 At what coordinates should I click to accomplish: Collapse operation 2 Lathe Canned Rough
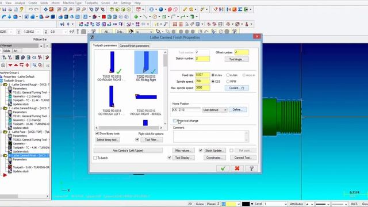tap(1, 108)
